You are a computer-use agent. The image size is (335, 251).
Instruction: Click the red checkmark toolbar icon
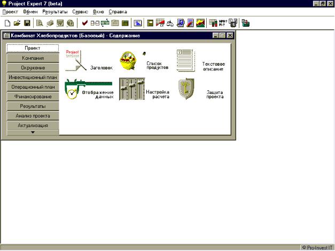coord(85,23)
